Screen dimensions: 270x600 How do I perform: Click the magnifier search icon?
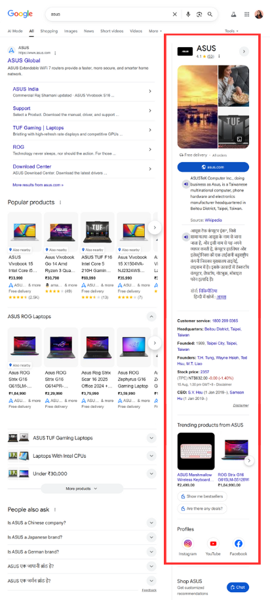[210, 14]
